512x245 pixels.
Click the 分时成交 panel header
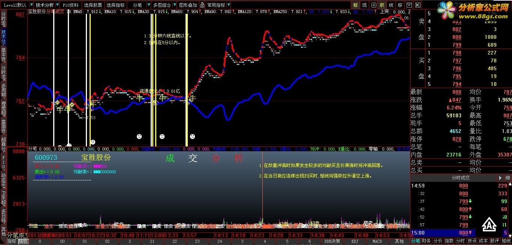[x=461, y=178]
